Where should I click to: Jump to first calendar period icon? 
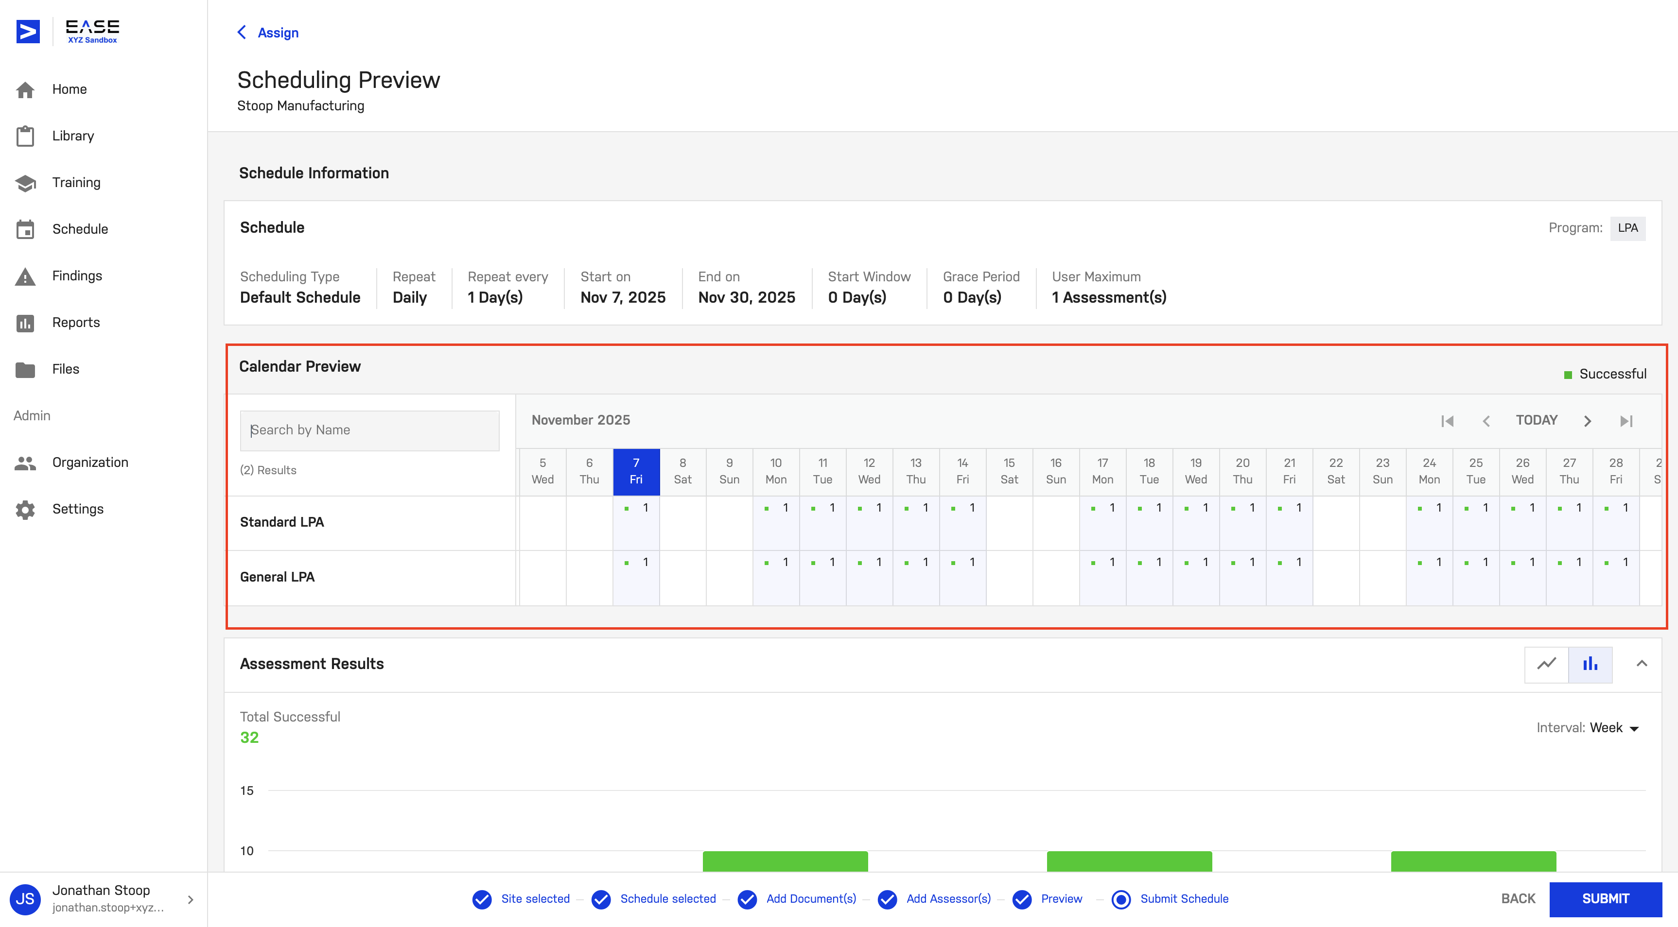tap(1448, 421)
